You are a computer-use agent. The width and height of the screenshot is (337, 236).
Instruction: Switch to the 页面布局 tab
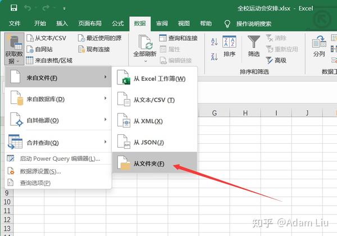pyautogui.click(x=90, y=23)
